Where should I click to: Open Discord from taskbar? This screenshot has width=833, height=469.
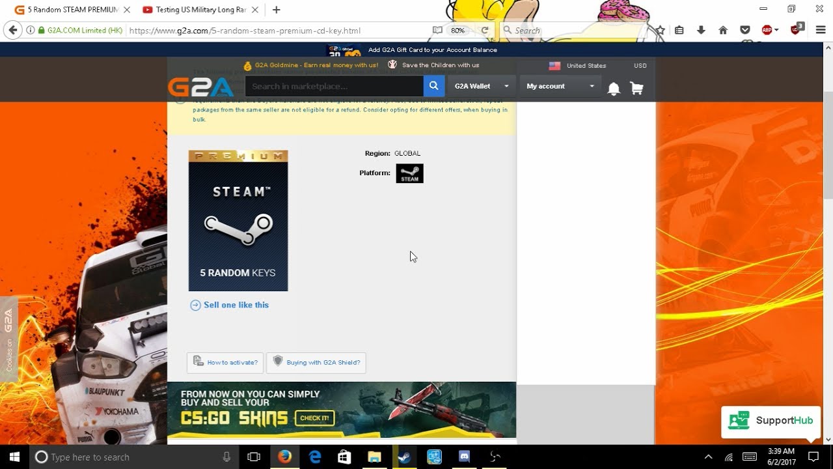pos(464,457)
